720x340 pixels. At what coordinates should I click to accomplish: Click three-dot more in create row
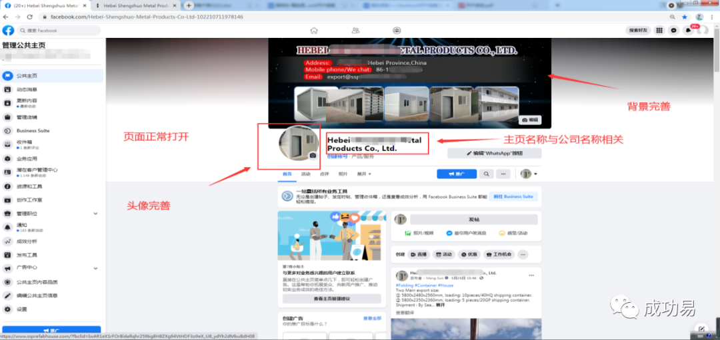[523, 254]
